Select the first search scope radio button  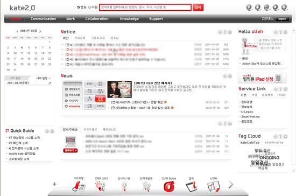[x=79, y=7]
